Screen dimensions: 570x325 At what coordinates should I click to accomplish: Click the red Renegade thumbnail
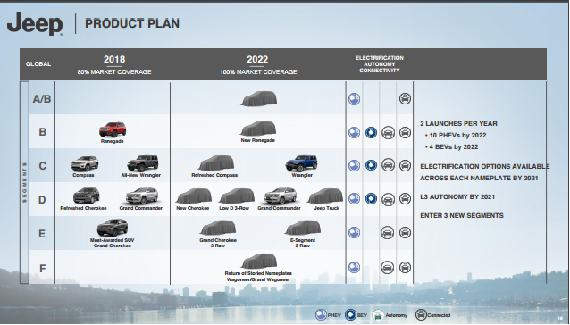click(x=113, y=129)
